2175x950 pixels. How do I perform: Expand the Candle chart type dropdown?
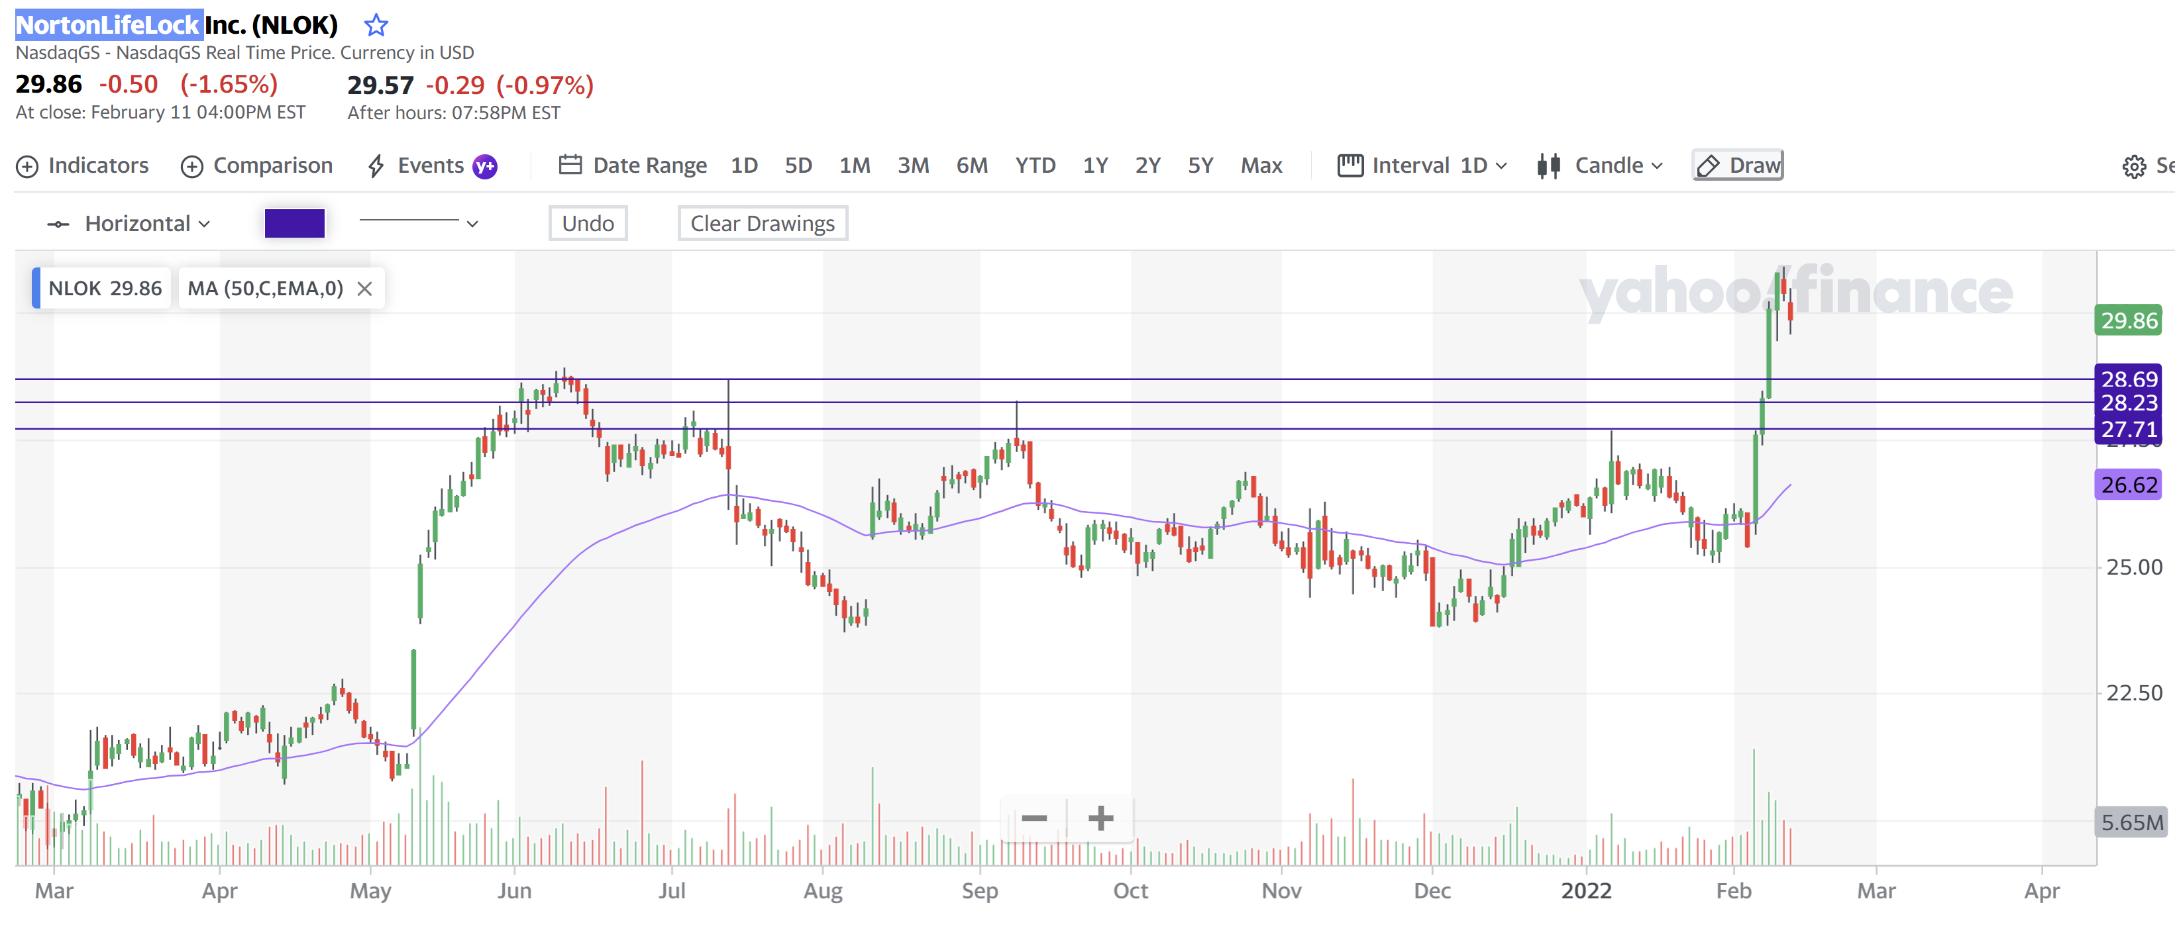(1600, 166)
